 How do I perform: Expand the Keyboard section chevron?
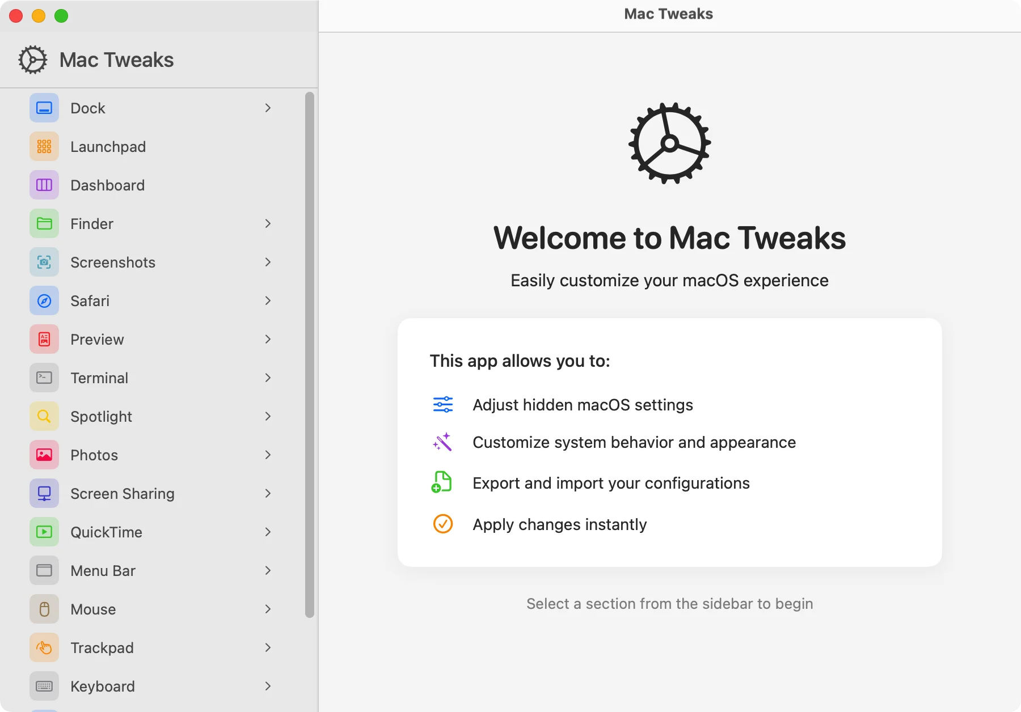pos(268,686)
